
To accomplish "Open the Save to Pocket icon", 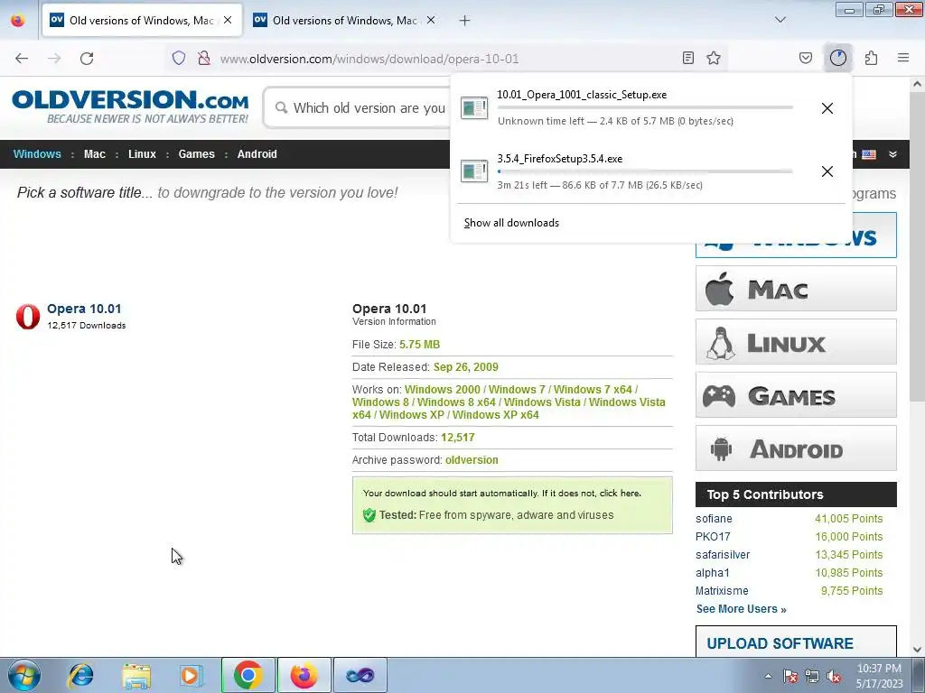I will coord(806,58).
